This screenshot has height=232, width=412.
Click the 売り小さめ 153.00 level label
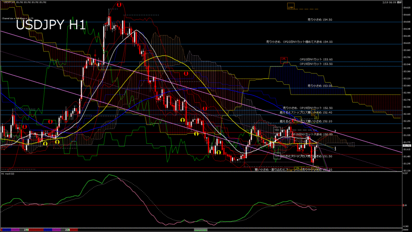[319, 86]
